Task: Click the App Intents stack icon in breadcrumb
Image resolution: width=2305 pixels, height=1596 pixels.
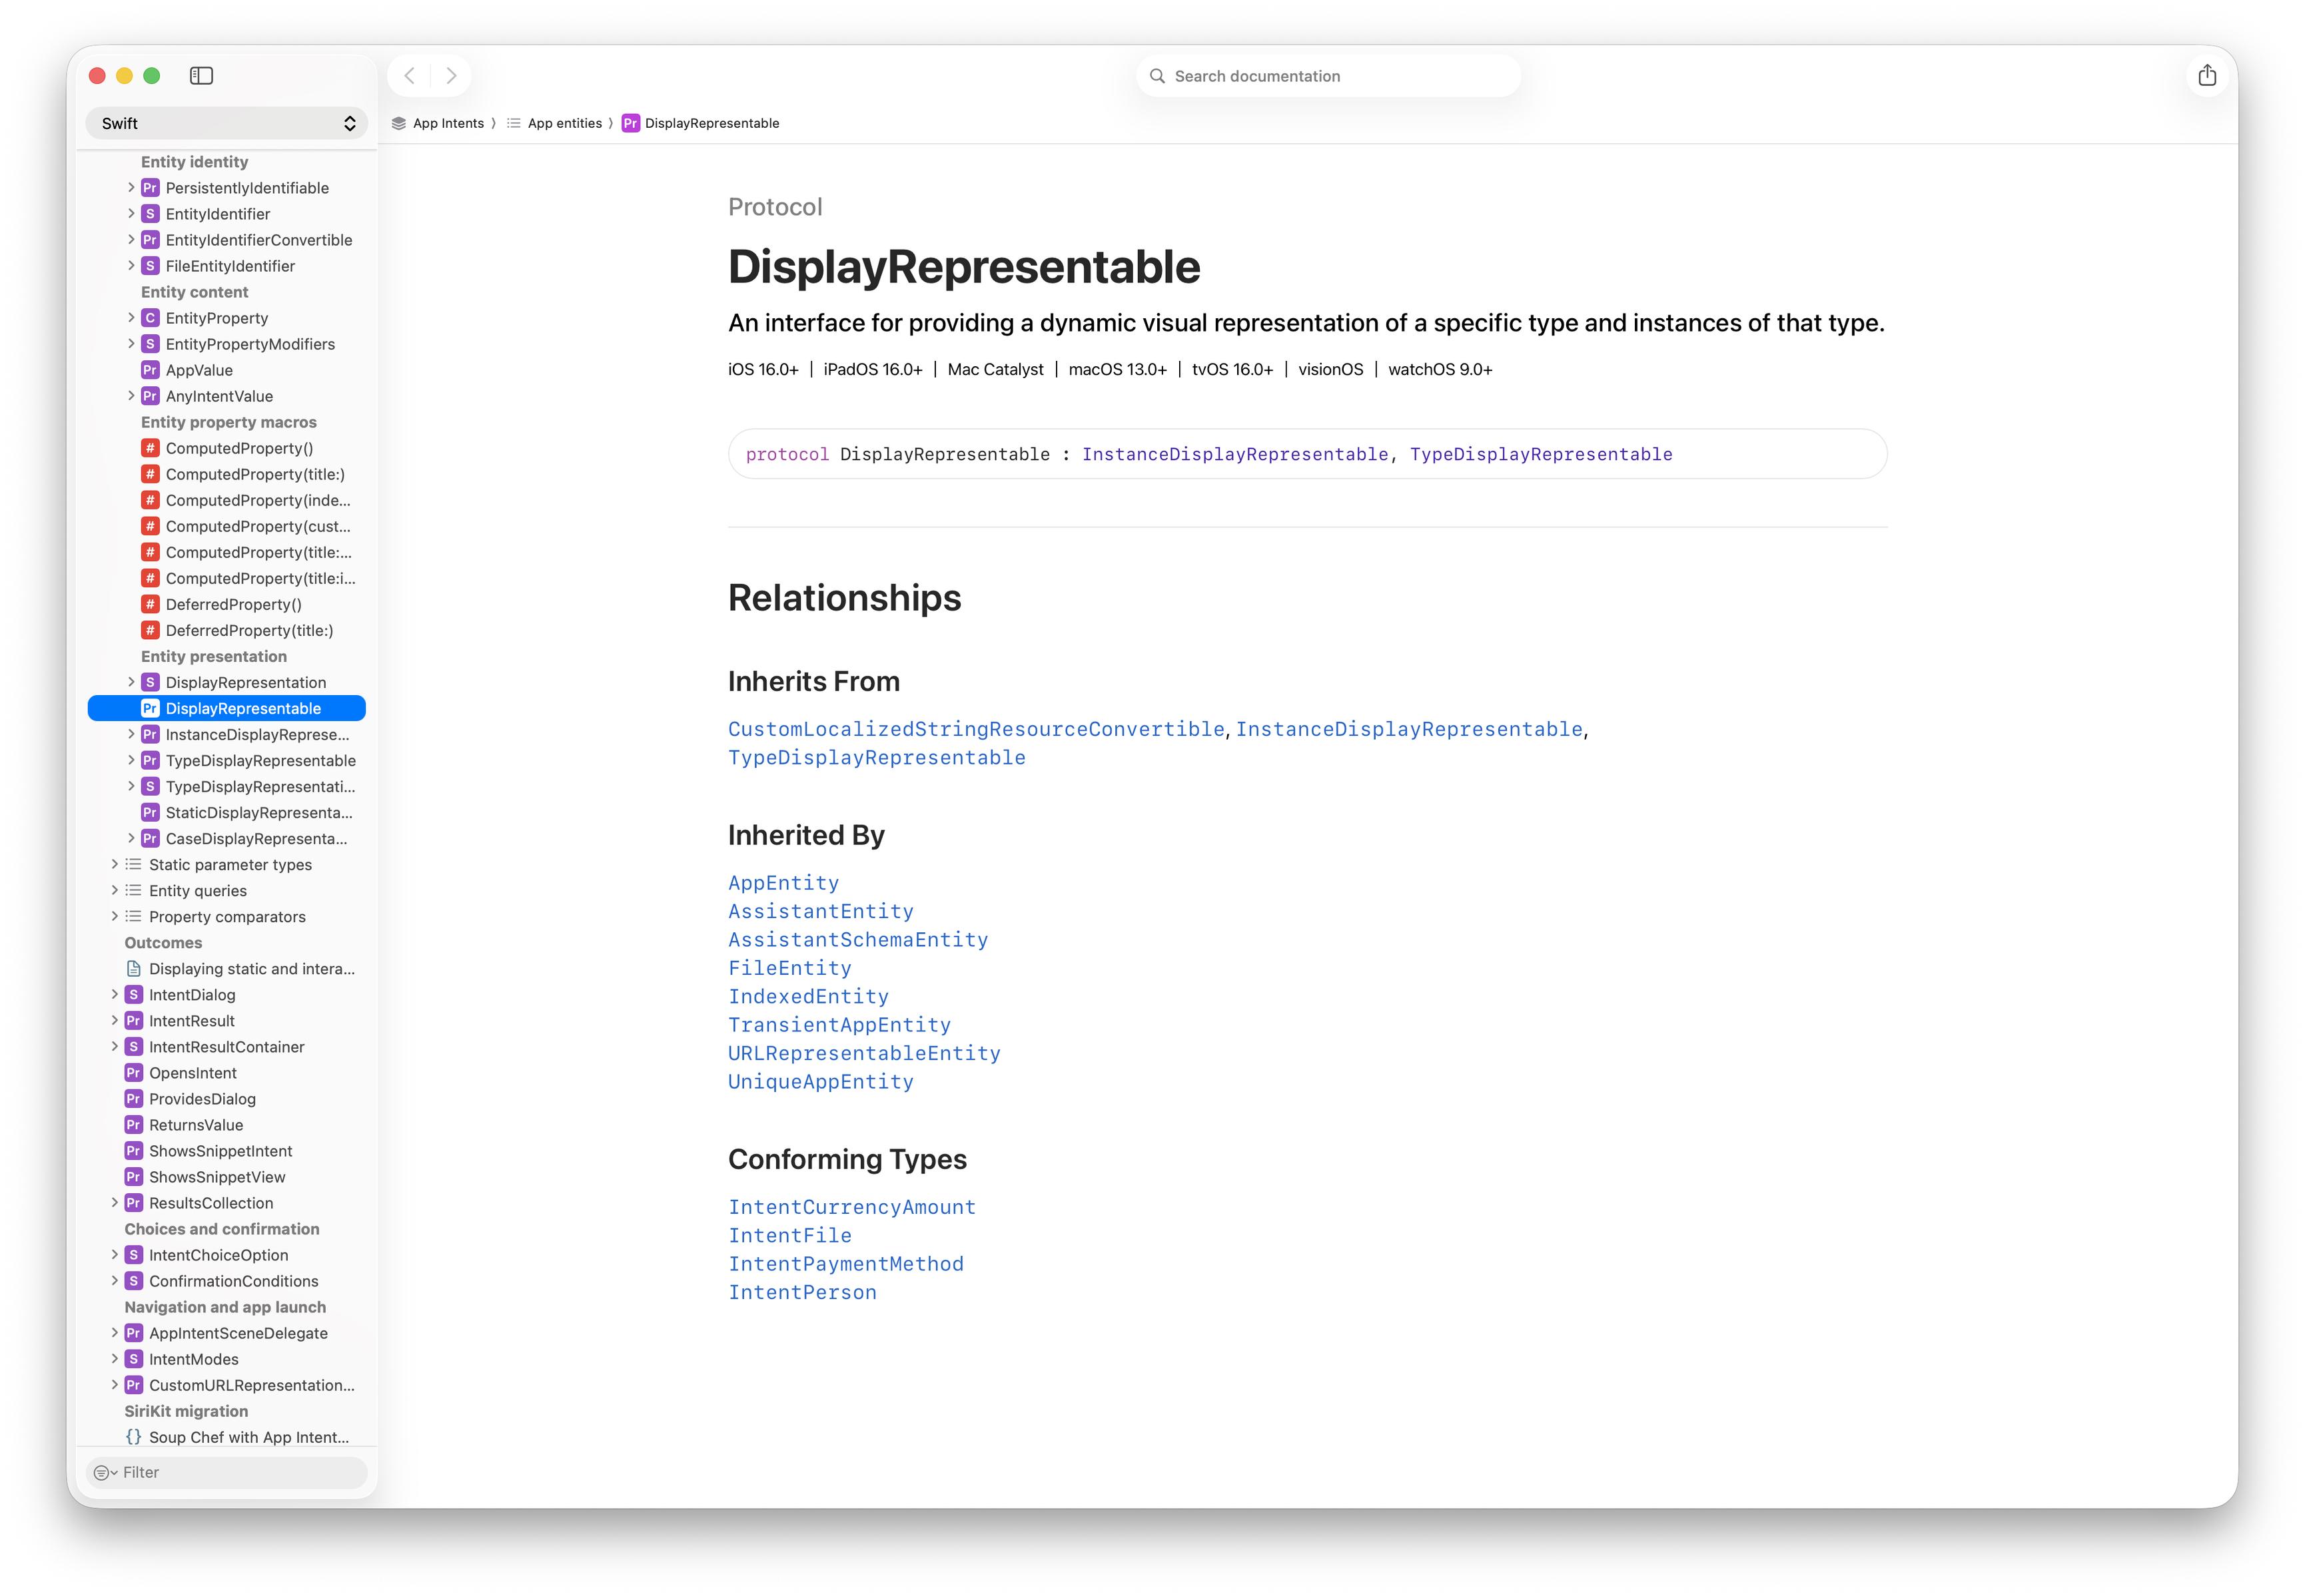Action: tap(398, 123)
